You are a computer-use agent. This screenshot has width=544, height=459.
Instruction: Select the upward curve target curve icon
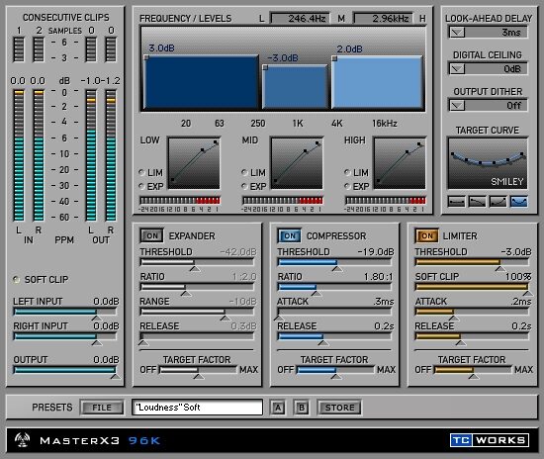(498, 201)
